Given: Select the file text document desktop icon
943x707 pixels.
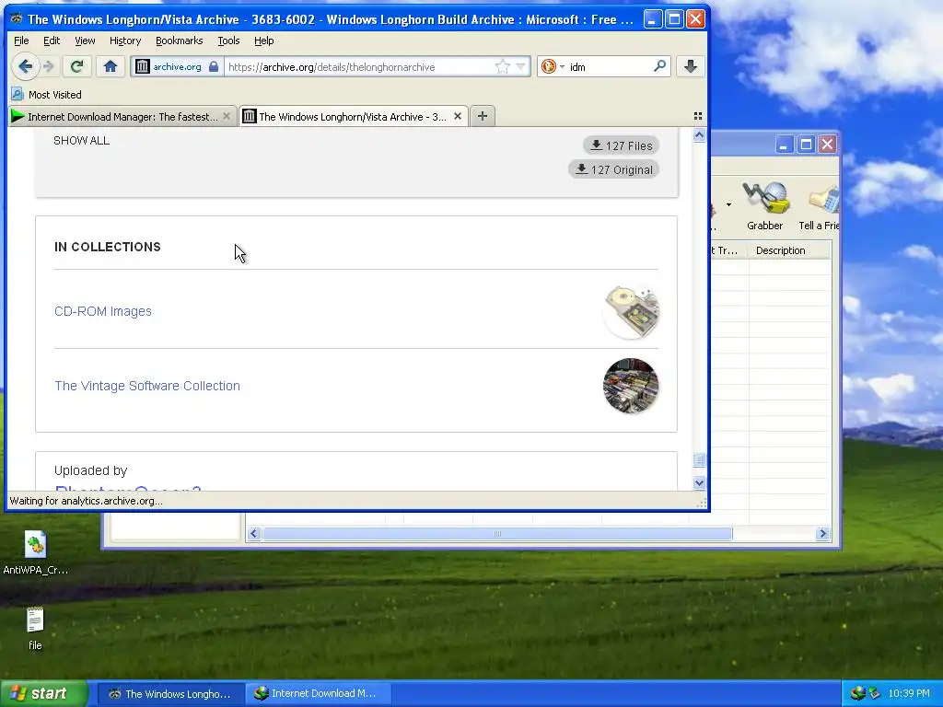Looking at the screenshot, I should coord(35,629).
